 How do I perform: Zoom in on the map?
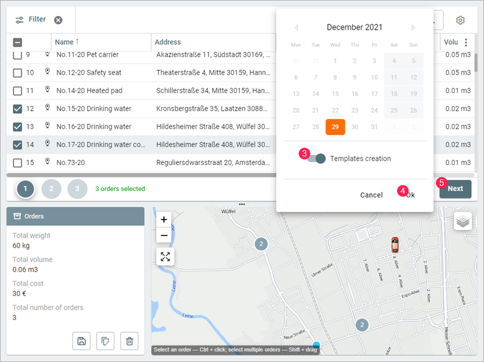(x=164, y=219)
